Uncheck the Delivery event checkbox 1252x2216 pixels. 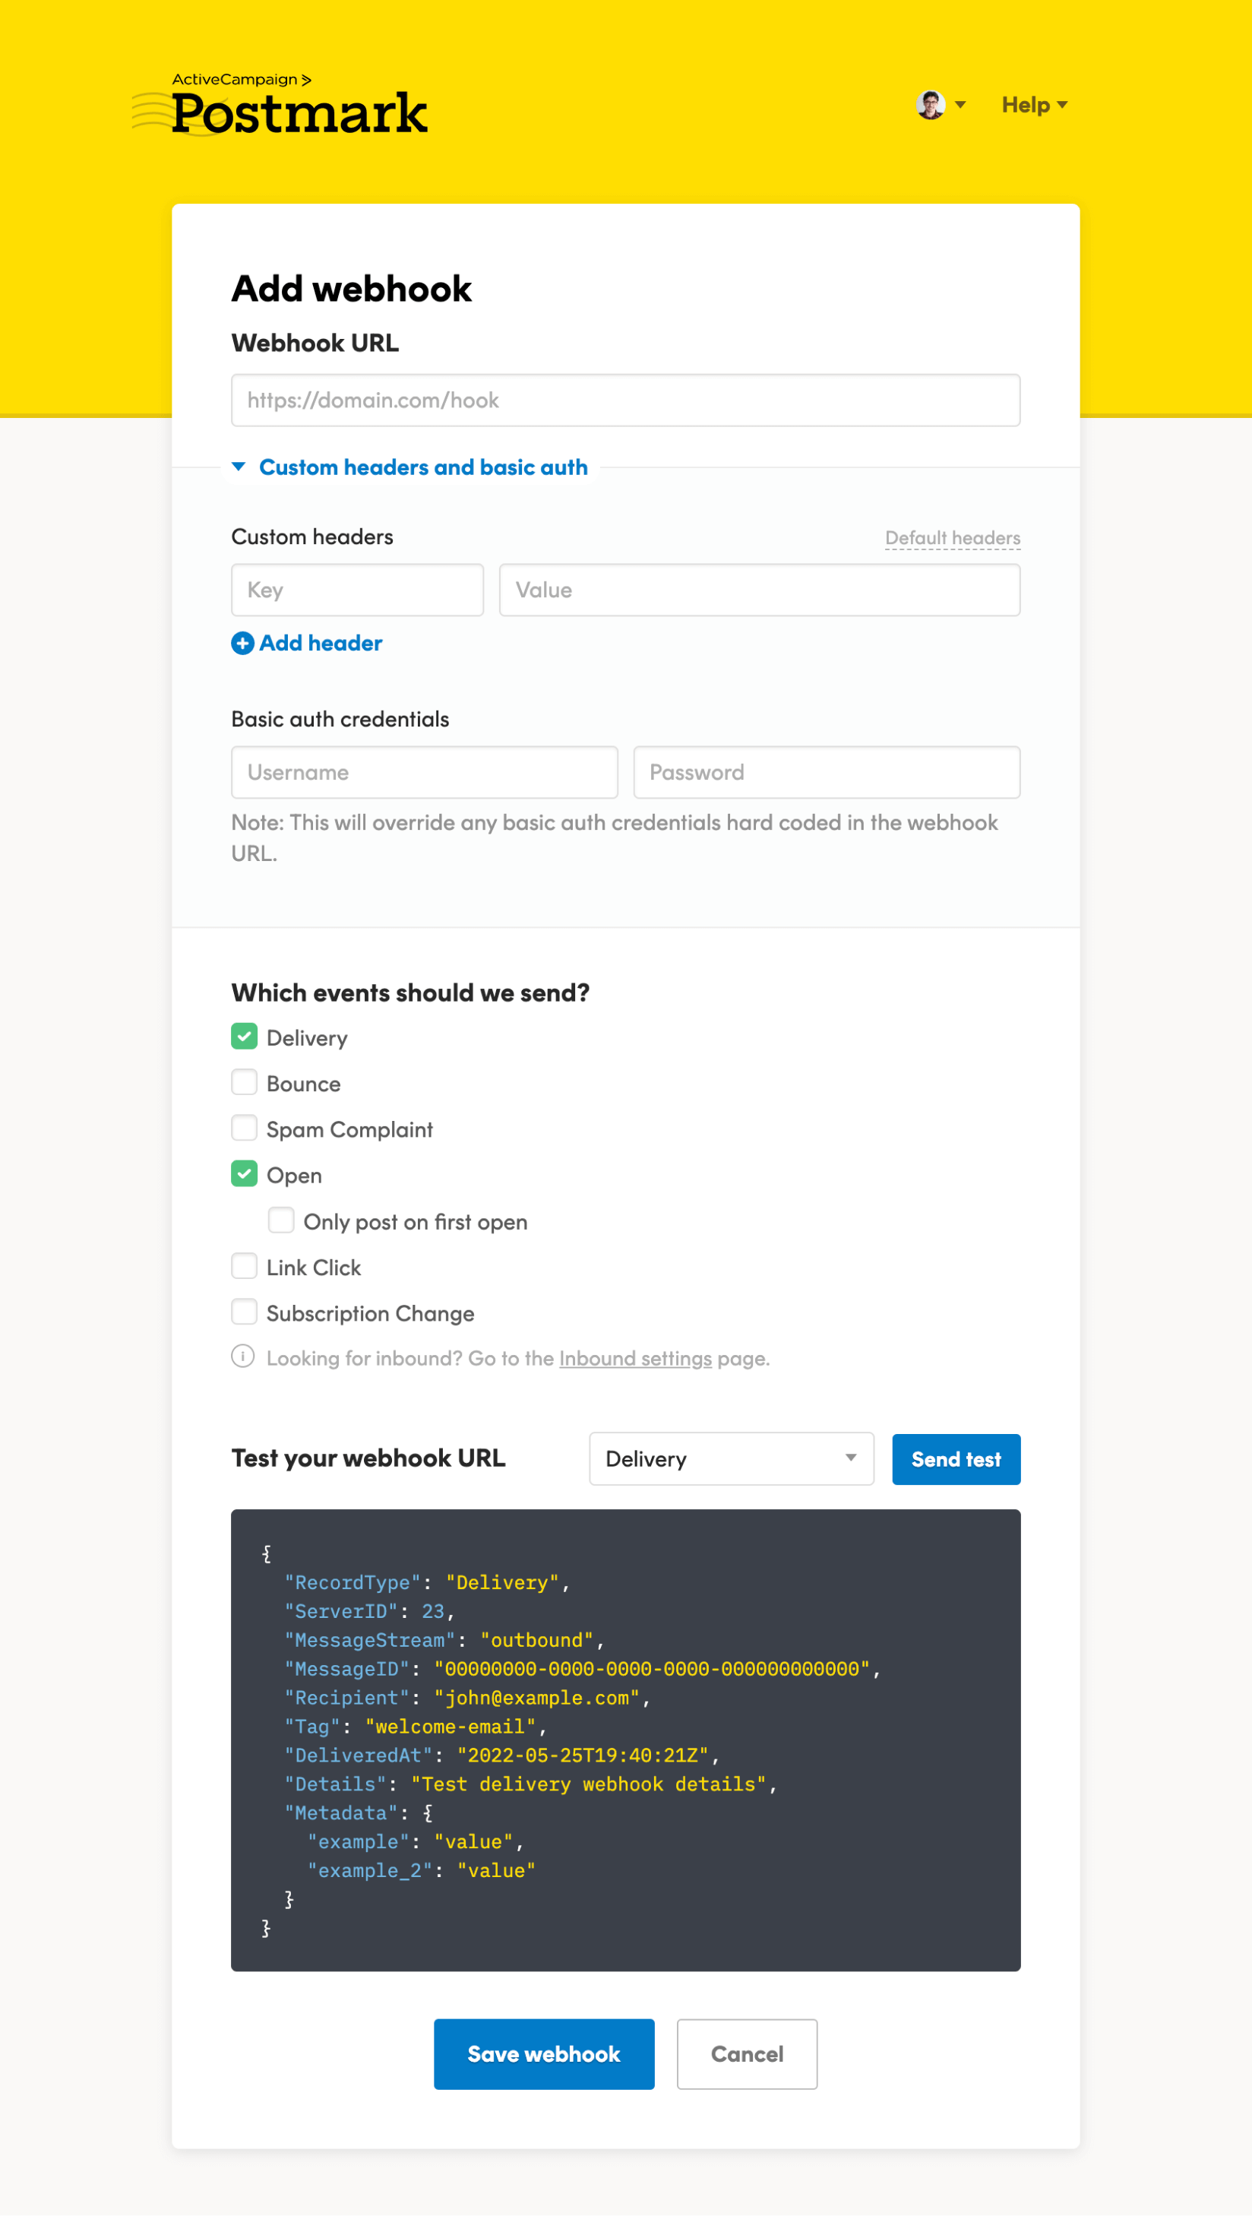click(244, 1037)
